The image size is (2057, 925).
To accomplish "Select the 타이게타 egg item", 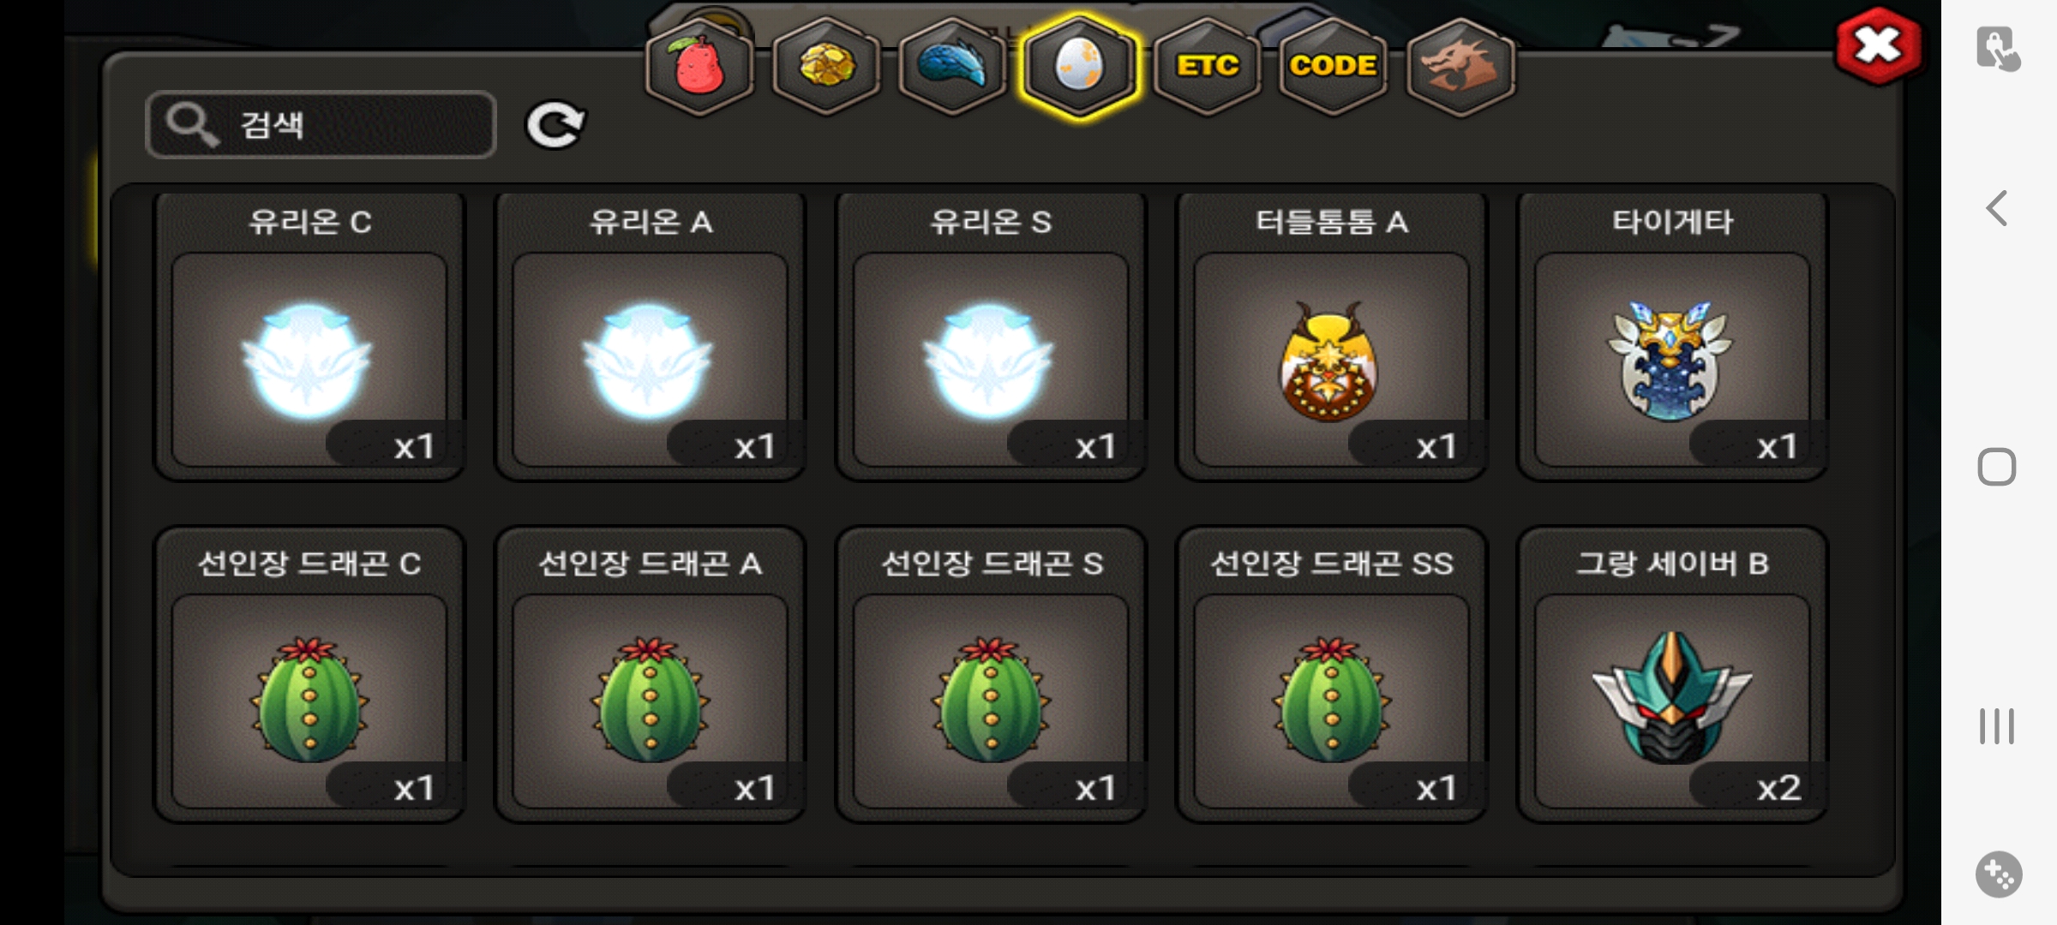I will click(1672, 337).
